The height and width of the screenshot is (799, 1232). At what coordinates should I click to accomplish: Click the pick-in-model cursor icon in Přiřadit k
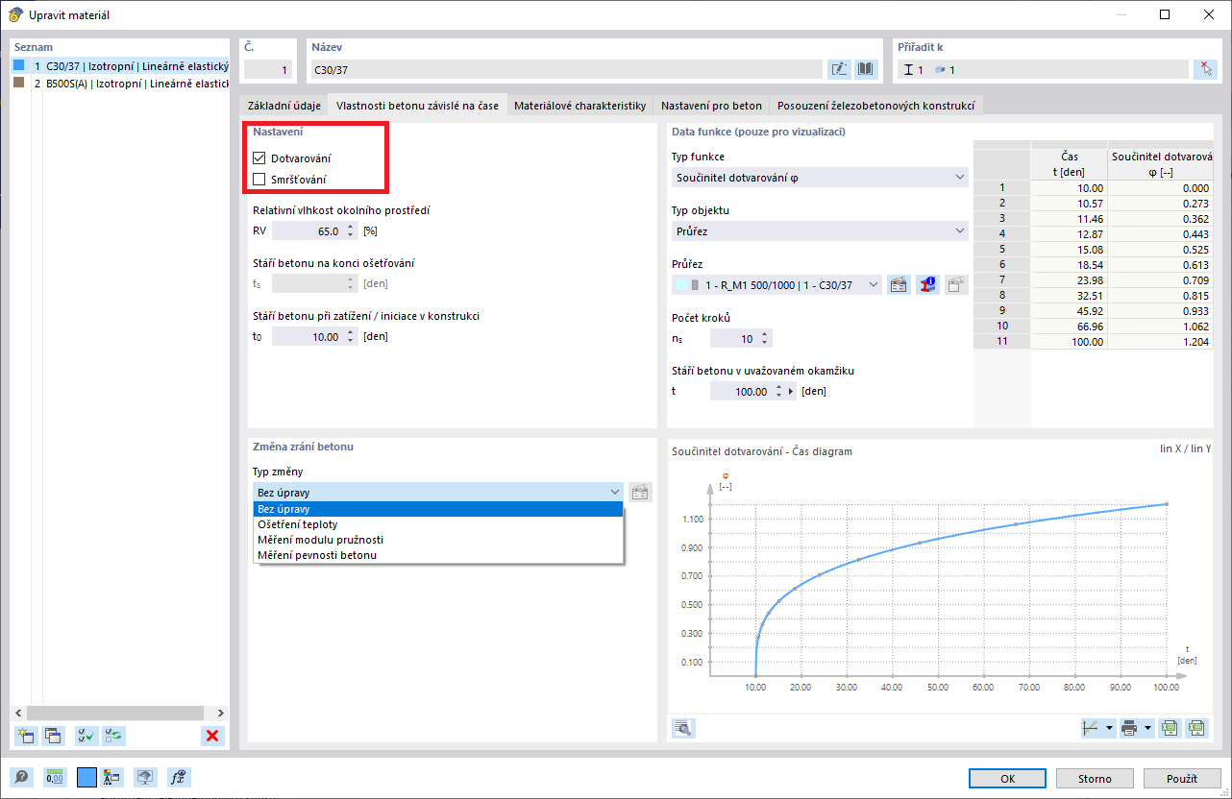tap(1205, 69)
